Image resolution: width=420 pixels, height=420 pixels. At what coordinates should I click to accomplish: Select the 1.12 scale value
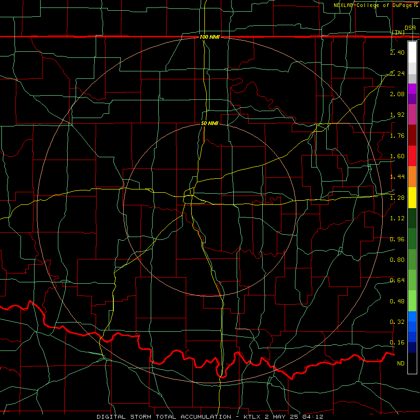point(397,218)
